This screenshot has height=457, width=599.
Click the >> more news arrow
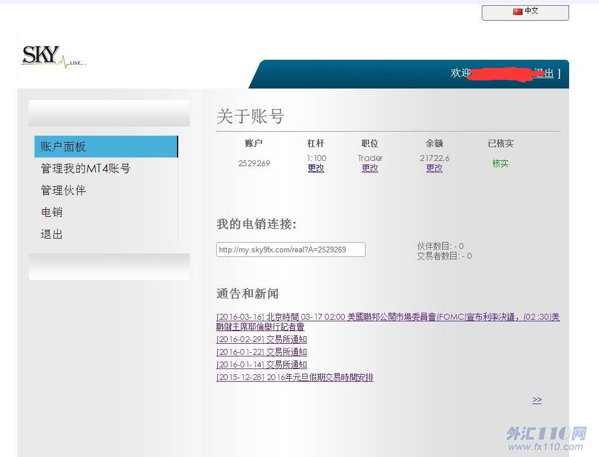click(x=536, y=400)
